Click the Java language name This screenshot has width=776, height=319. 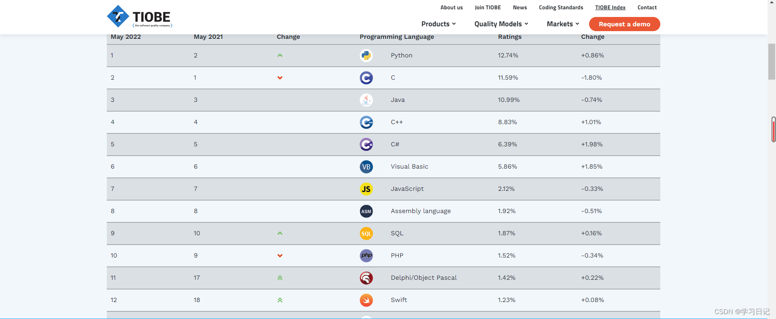point(397,100)
